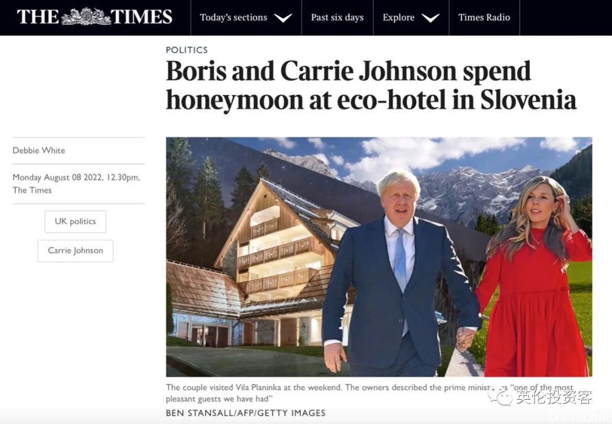Open the main hotel article image
This screenshot has height=424, width=612.
click(x=379, y=257)
